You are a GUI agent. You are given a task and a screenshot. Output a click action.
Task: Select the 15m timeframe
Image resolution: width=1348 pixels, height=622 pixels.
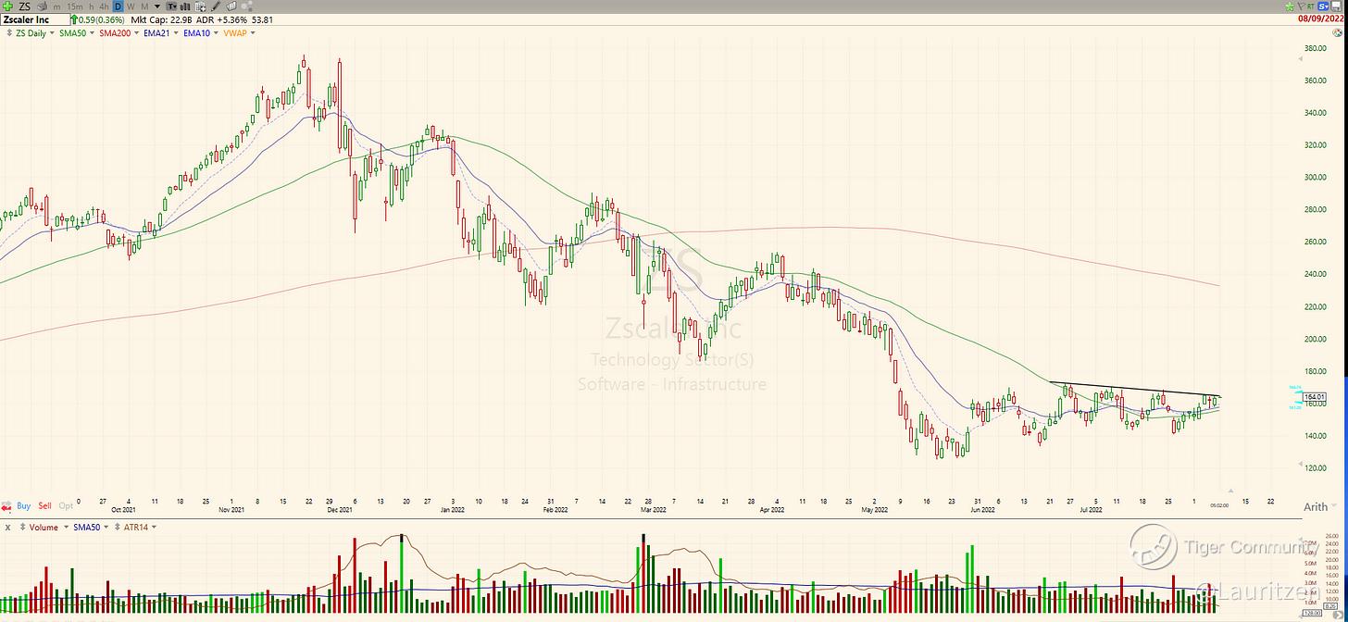(x=75, y=7)
